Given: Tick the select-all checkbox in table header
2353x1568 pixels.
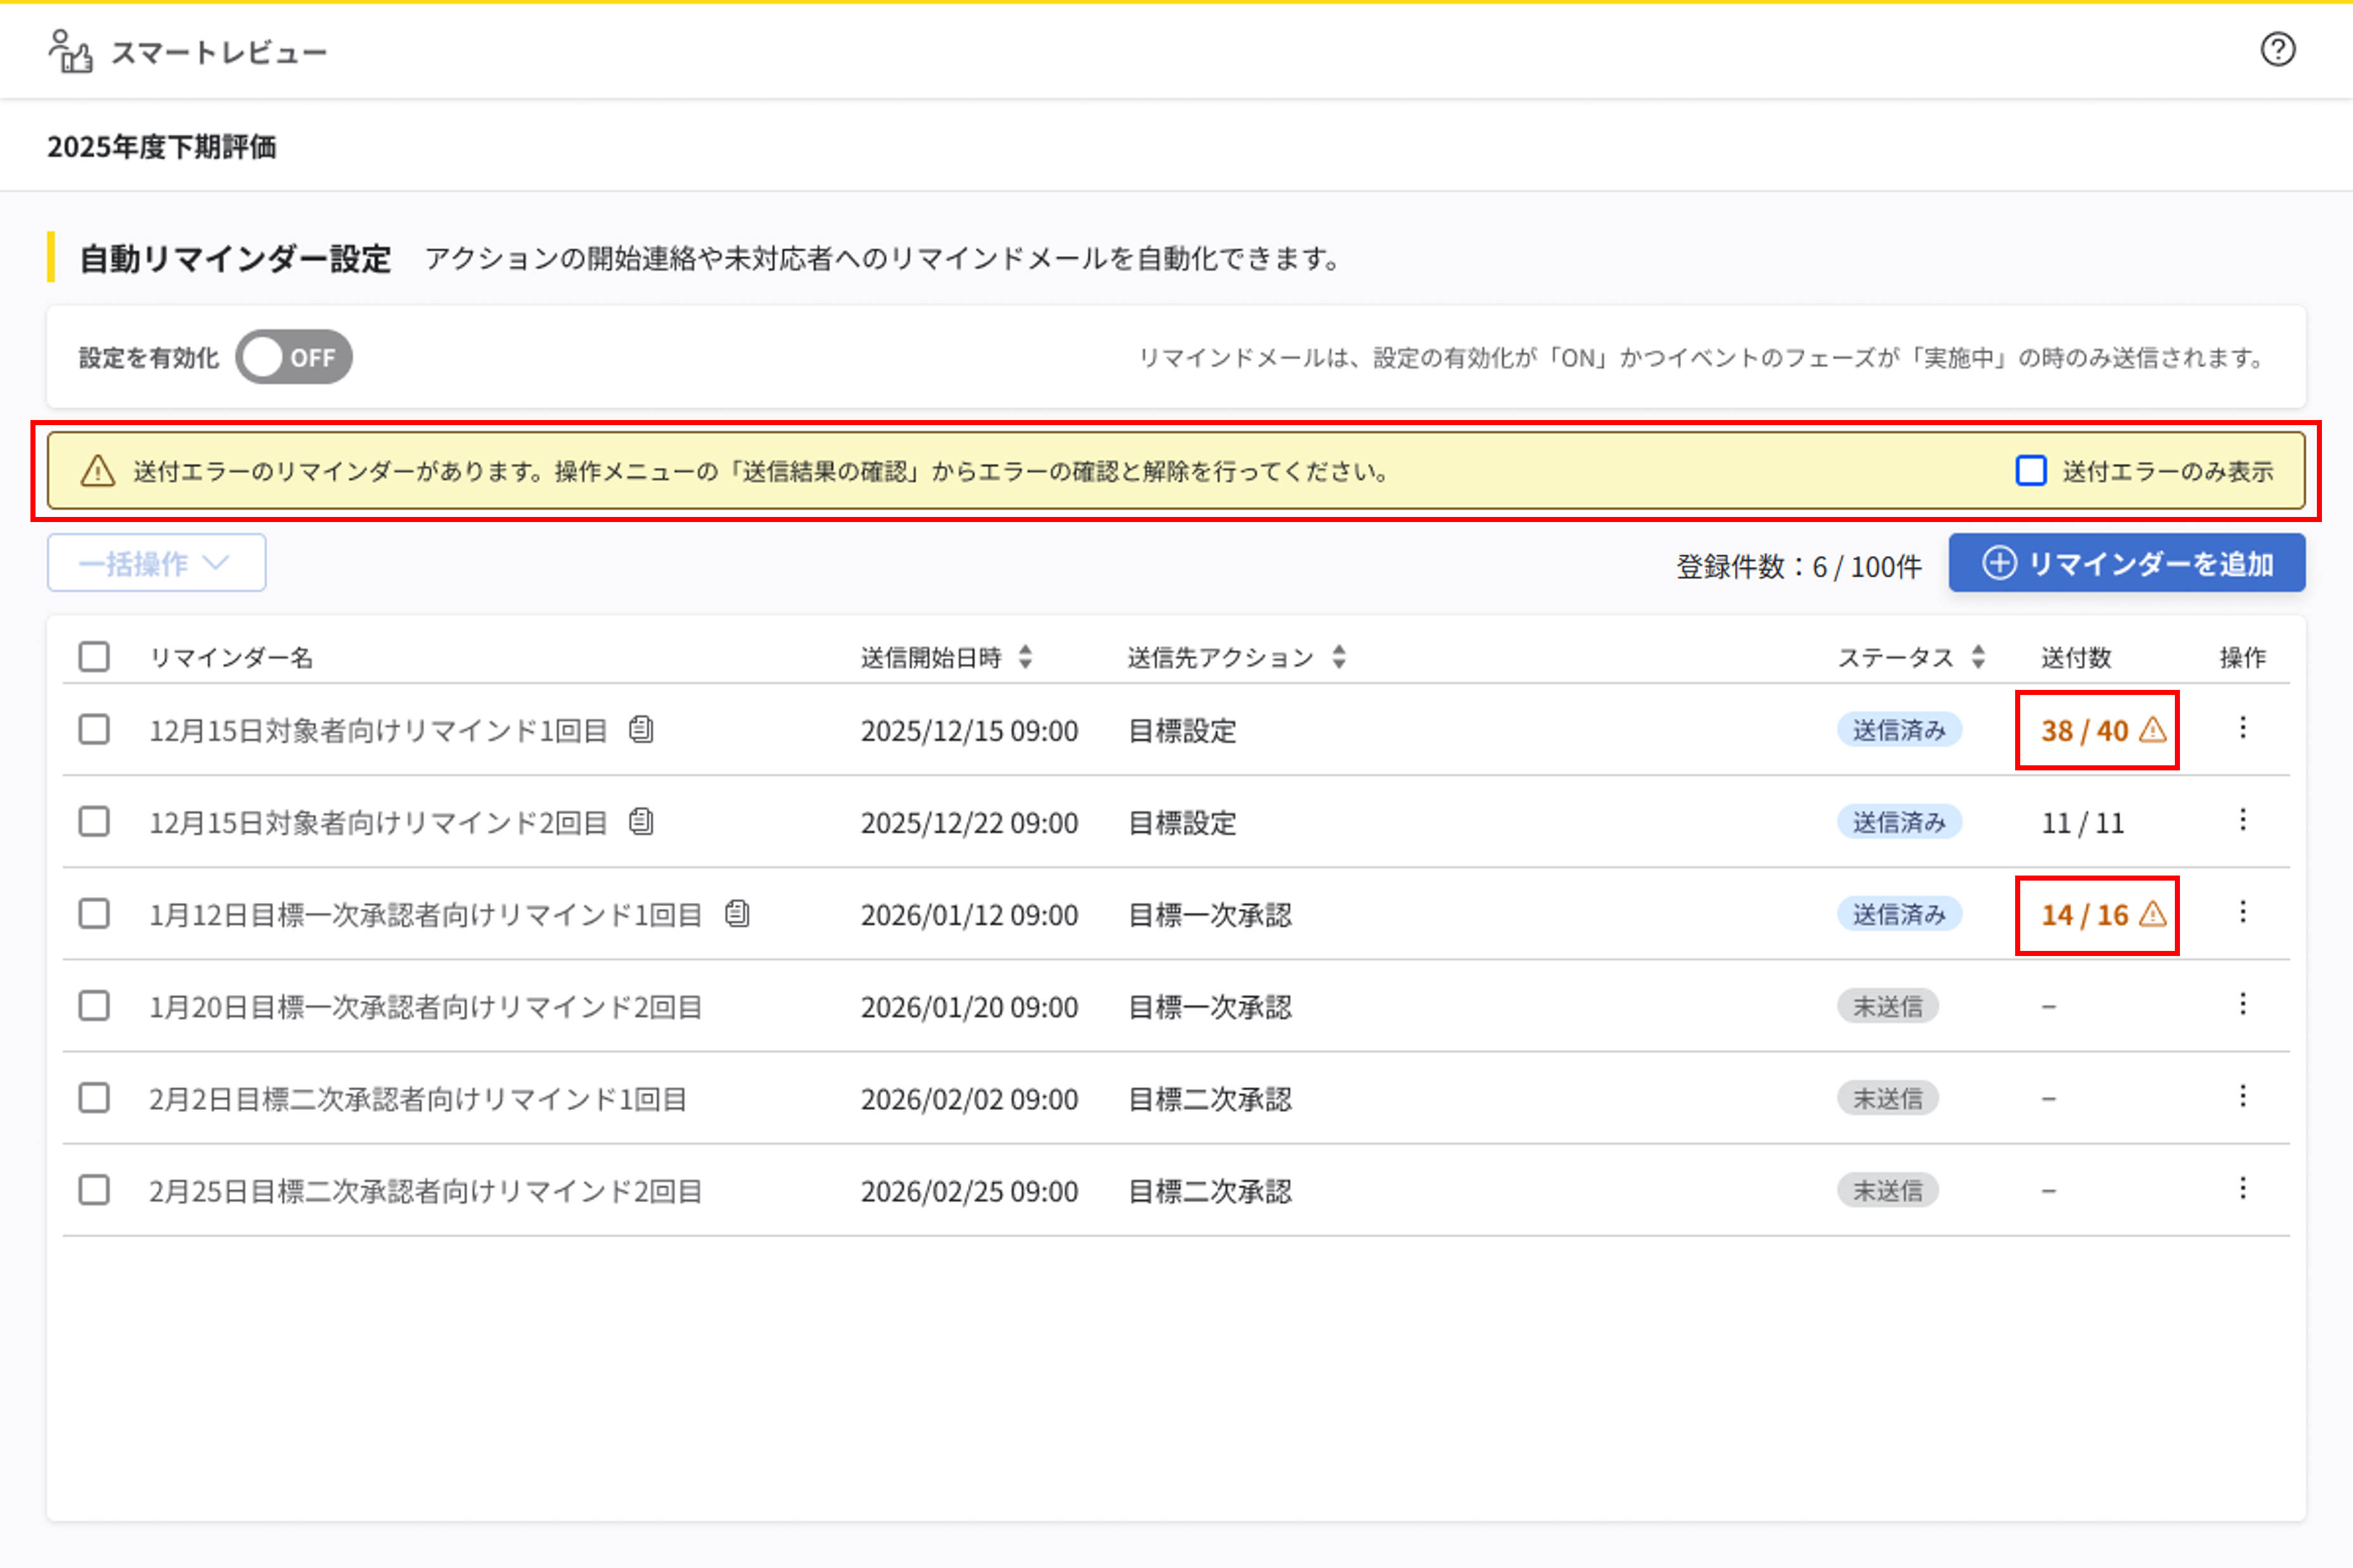Looking at the screenshot, I should pyautogui.click(x=94, y=657).
